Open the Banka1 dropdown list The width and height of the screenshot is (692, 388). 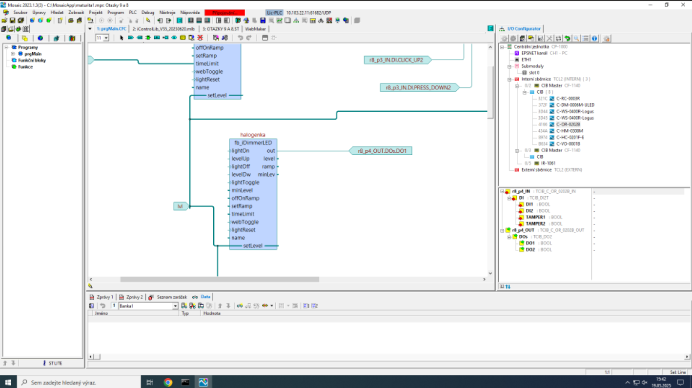click(175, 306)
